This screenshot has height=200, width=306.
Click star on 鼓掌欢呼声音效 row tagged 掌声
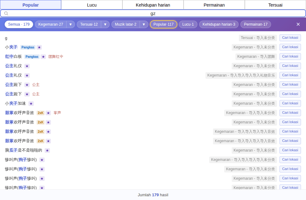(48, 113)
